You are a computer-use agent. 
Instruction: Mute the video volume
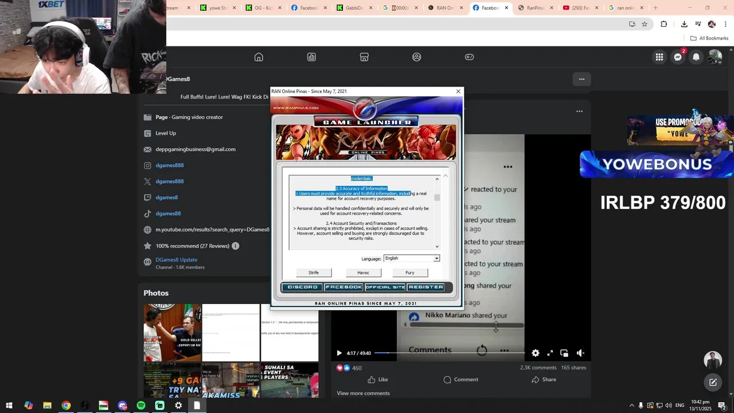[580, 353]
